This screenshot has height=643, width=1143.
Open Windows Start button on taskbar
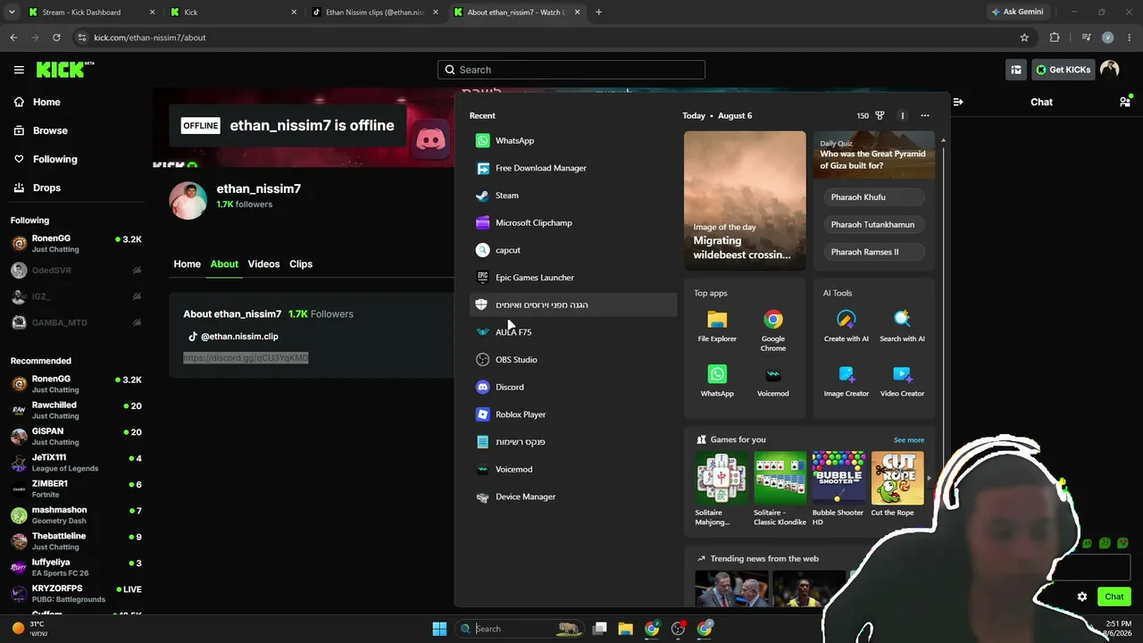coord(439,629)
